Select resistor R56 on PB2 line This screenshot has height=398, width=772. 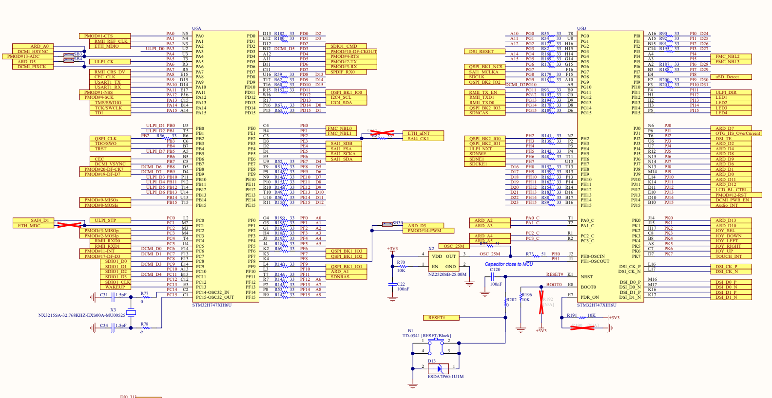click(168, 138)
